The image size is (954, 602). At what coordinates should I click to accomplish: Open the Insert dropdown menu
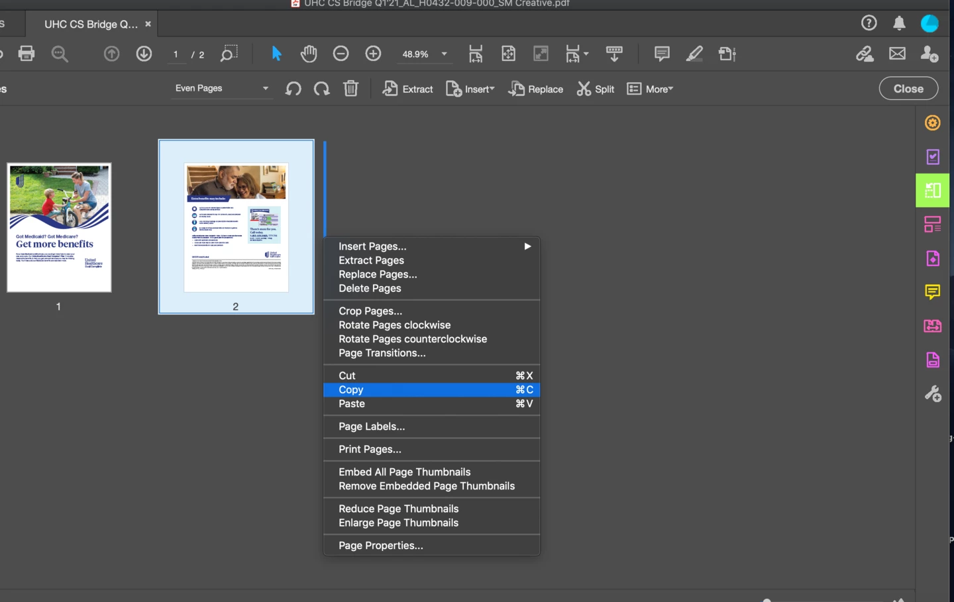click(470, 89)
